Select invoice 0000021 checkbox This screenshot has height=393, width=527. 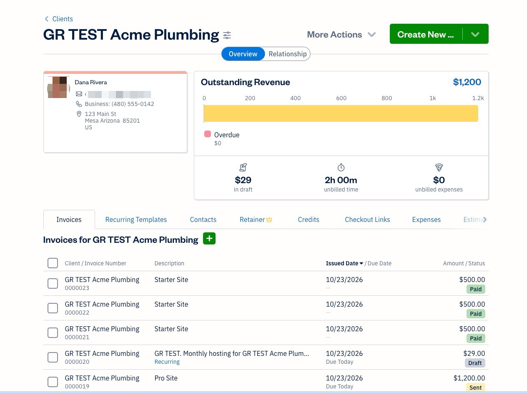[53, 333]
